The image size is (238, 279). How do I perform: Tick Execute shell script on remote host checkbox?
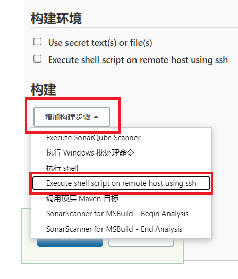pos(38,59)
